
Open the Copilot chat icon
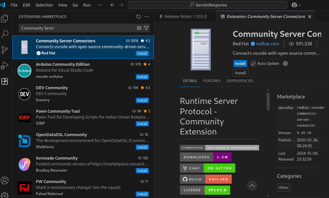point(294,5)
